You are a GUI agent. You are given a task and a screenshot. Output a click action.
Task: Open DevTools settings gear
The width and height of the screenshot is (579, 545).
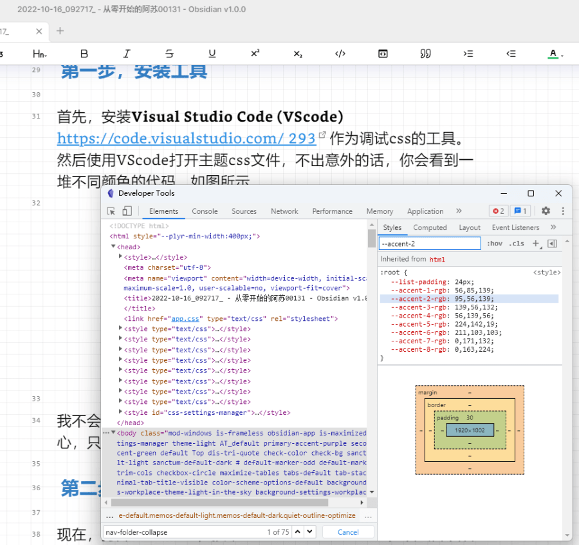546,211
